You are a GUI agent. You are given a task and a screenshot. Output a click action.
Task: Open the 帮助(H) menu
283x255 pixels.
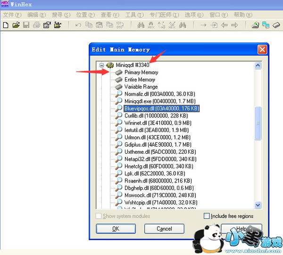(243, 15)
